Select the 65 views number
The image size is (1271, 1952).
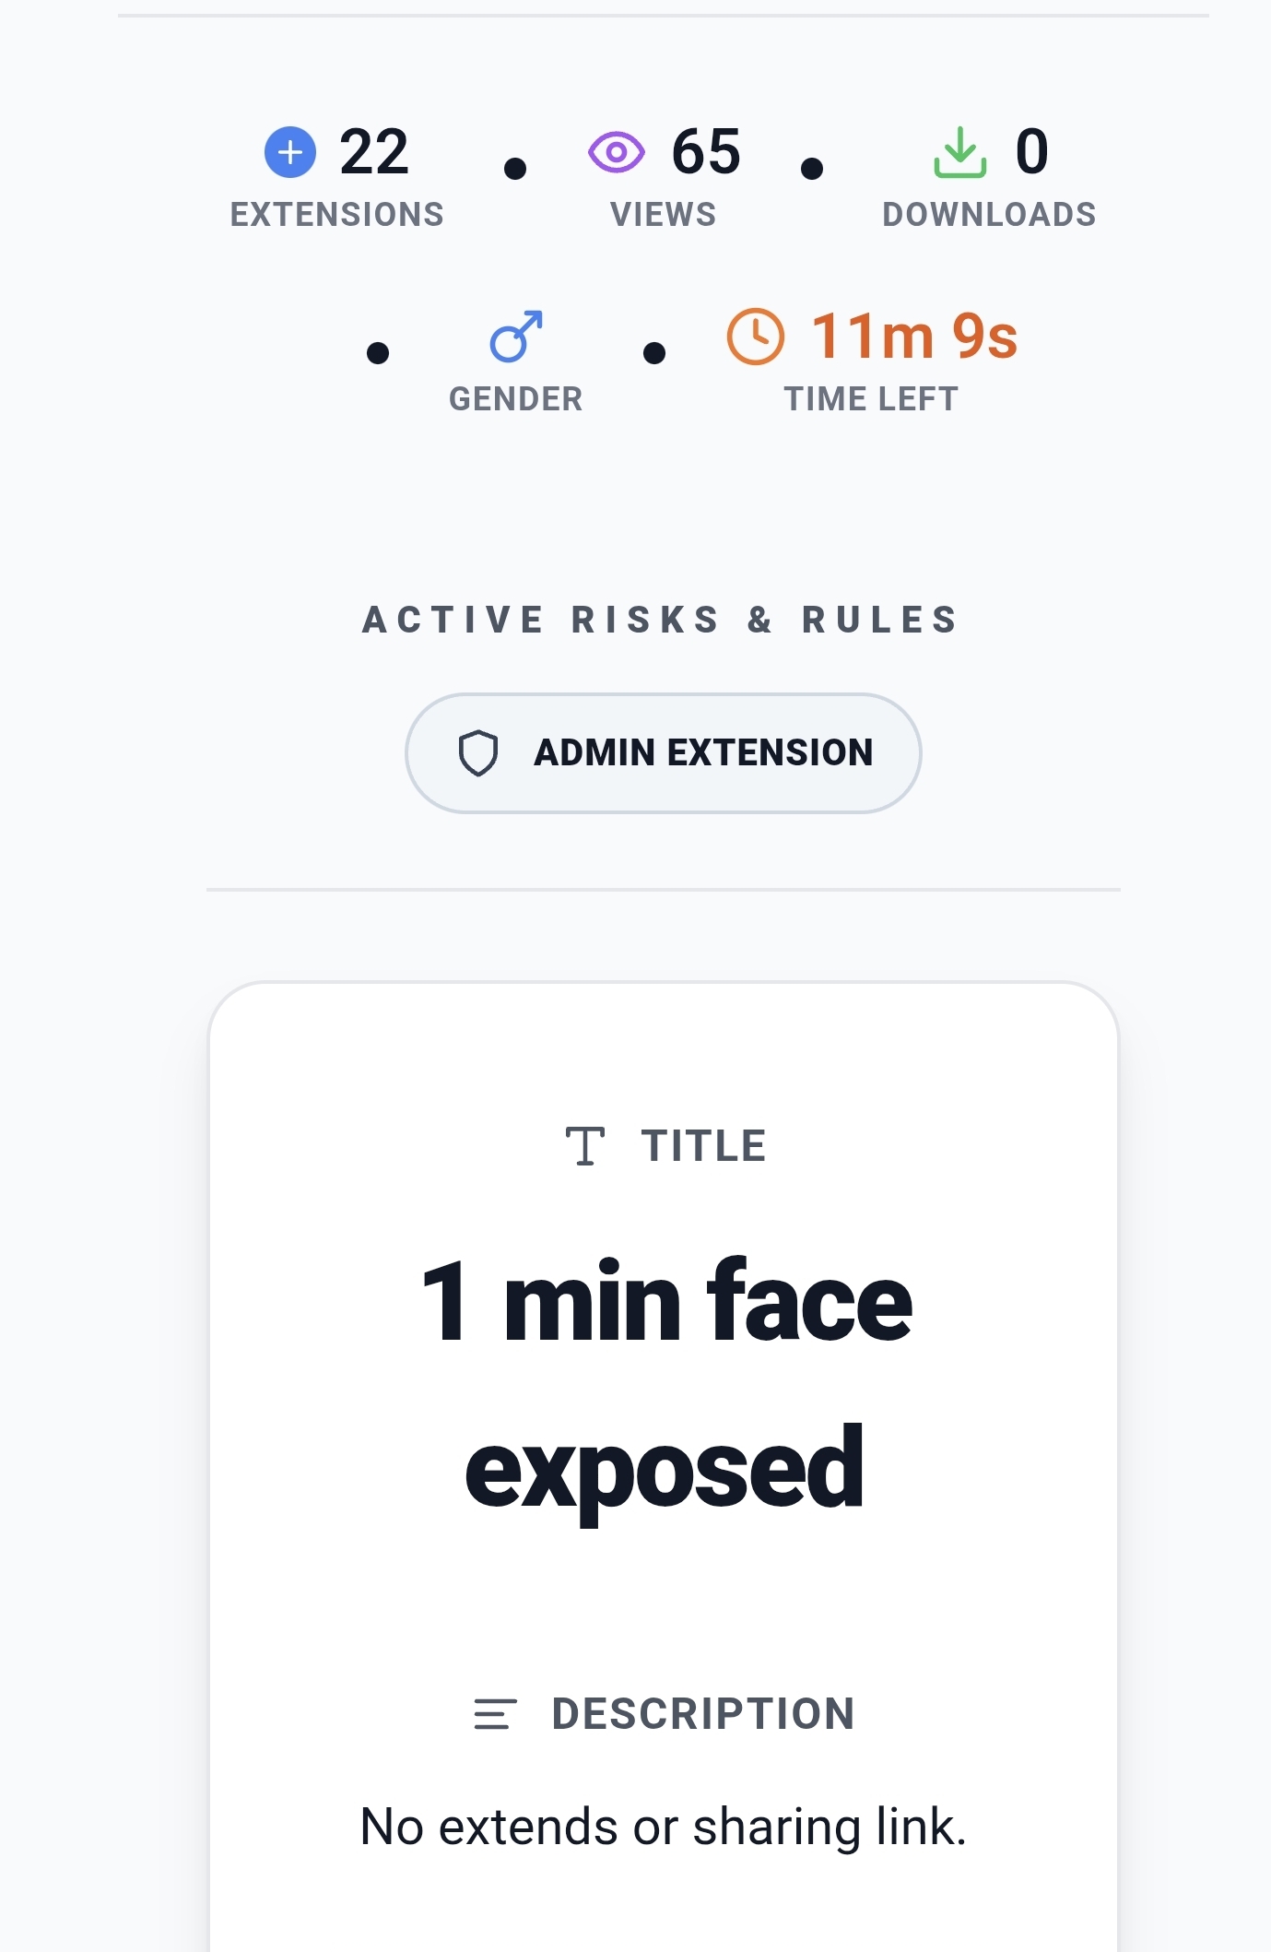pyautogui.click(x=706, y=152)
